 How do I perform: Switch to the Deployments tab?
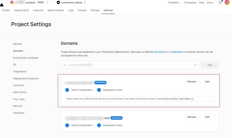coord(21,10)
